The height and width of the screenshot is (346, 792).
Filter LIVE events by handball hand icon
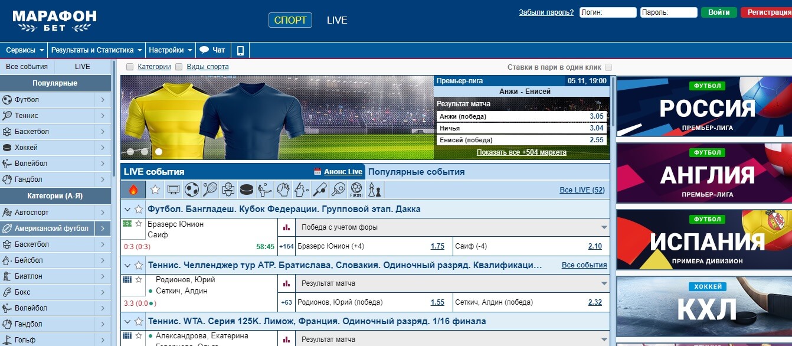(283, 190)
